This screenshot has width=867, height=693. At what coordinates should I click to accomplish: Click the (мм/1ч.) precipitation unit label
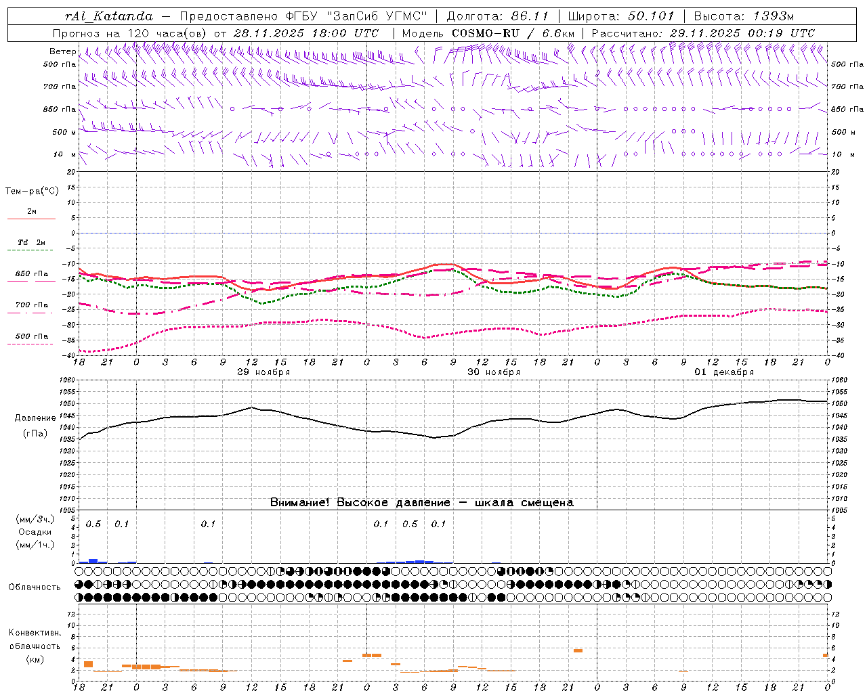[x=35, y=545]
